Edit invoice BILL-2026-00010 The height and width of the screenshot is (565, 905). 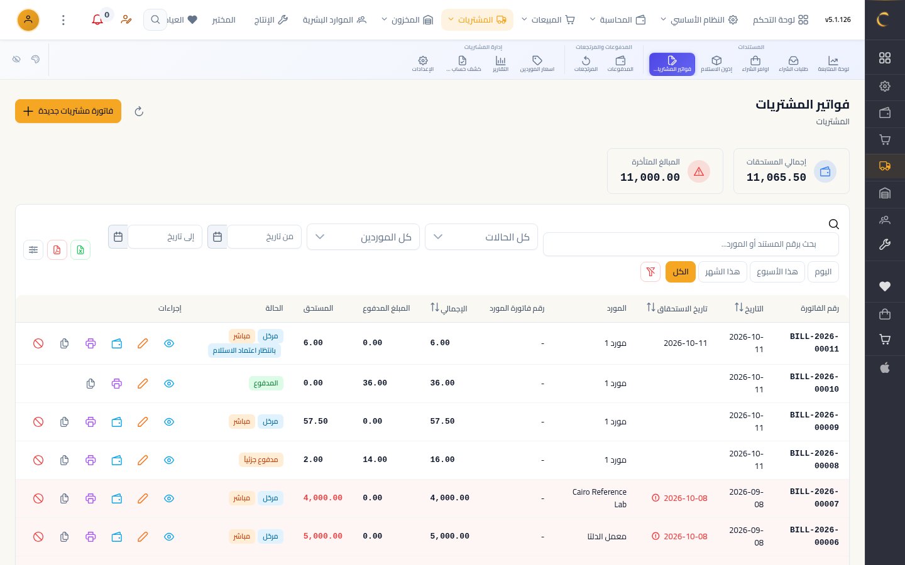[x=143, y=384]
